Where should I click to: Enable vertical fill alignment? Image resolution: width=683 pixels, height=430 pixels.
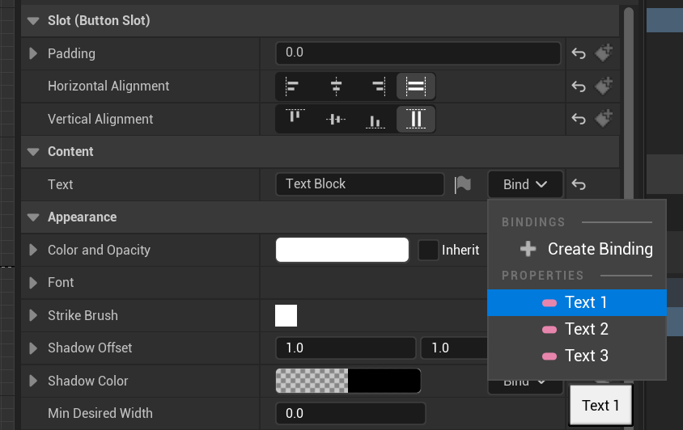(416, 119)
